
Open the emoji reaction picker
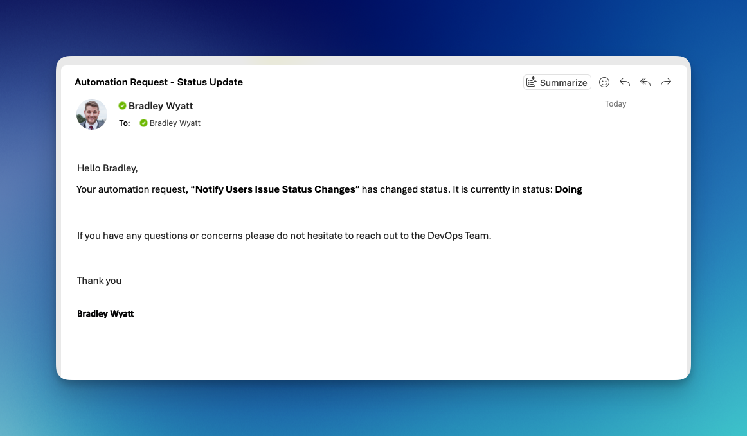[604, 82]
